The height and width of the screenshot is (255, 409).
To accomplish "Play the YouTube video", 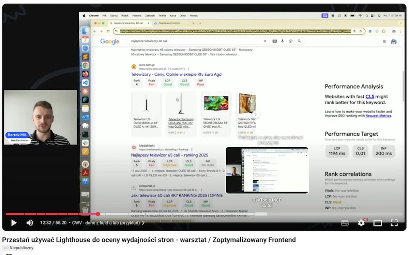I will coord(14,223).
